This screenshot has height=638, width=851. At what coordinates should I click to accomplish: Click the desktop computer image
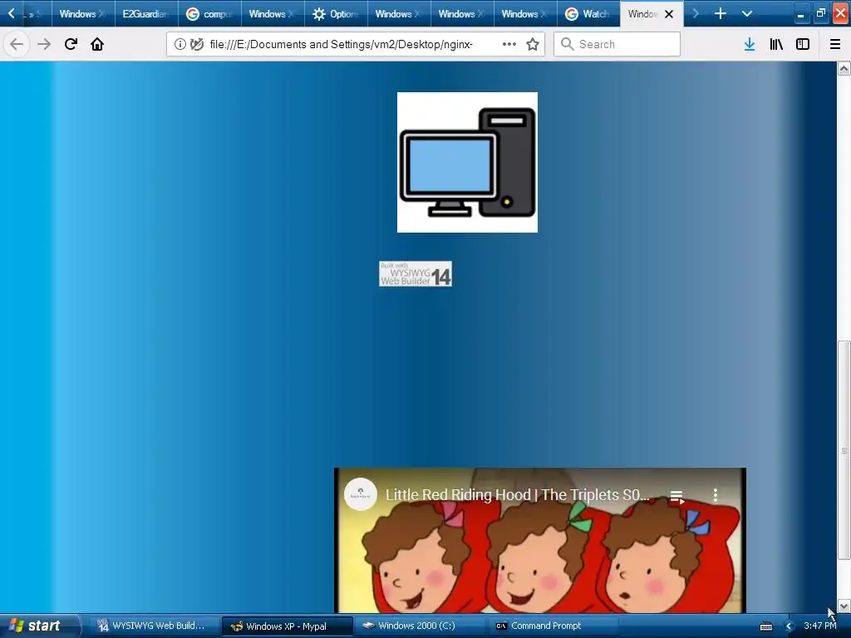pos(467,162)
